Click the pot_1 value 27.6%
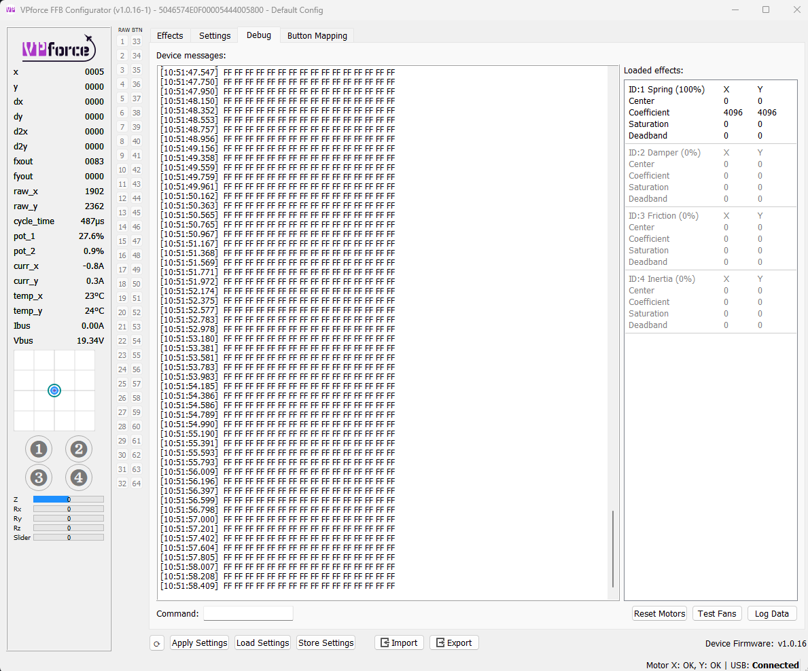808x671 pixels. [x=91, y=236]
